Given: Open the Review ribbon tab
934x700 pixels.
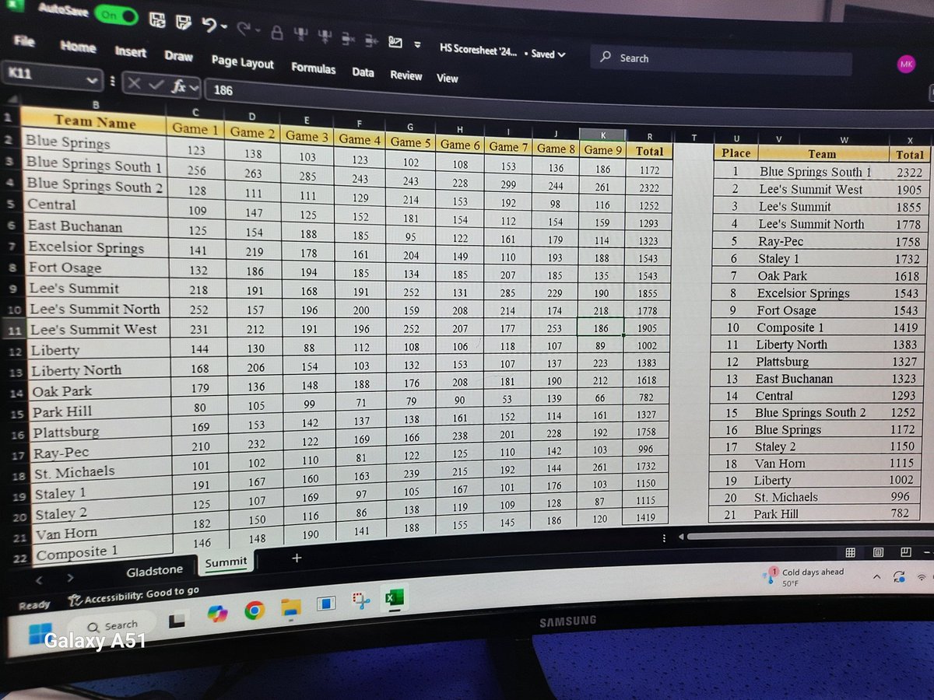Looking at the screenshot, I should point(406,75).
